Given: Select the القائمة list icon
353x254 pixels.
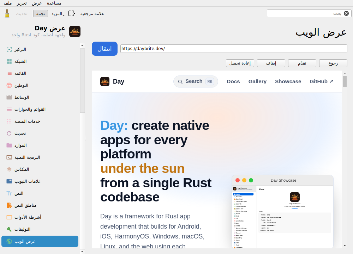Looking at the screenshot, I should 9,73.
